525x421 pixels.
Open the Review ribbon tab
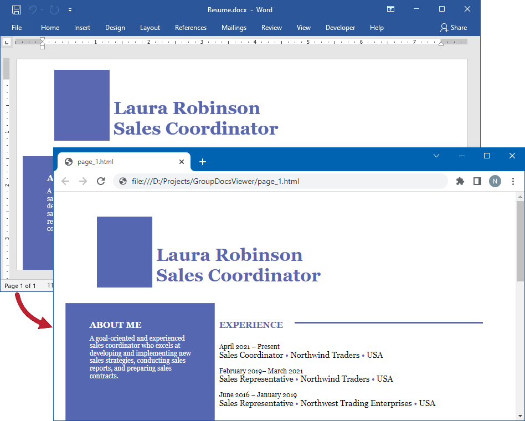[x=271, y=28]
